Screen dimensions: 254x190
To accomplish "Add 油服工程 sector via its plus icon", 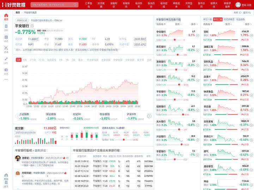I will 251,50.
